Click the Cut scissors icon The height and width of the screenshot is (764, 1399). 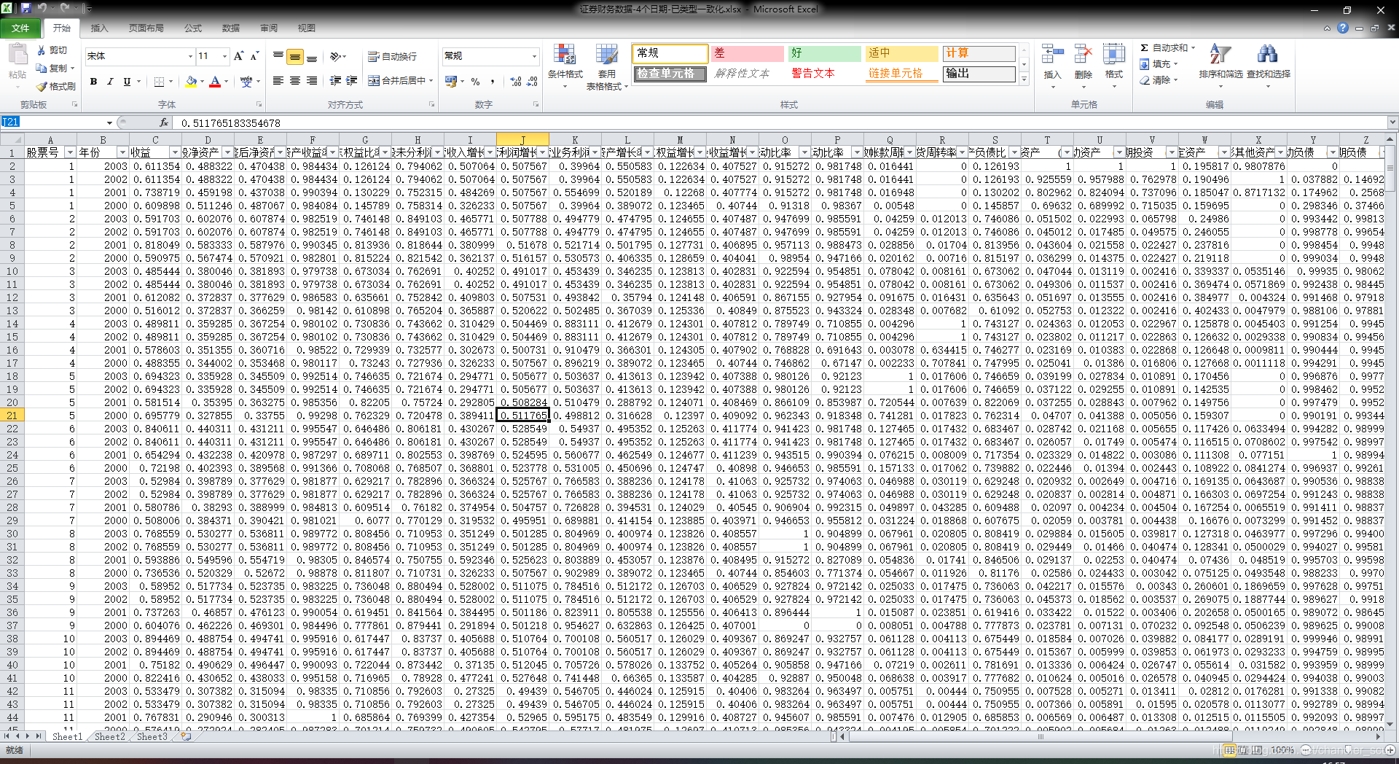click(x=42, y=50)
